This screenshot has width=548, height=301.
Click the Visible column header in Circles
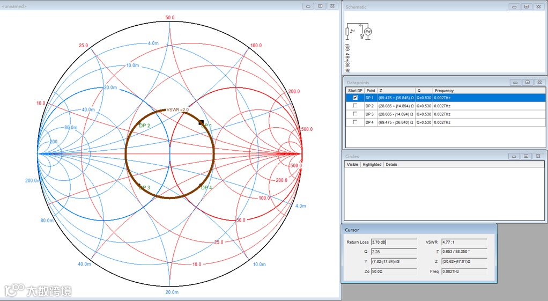point(352,164)
